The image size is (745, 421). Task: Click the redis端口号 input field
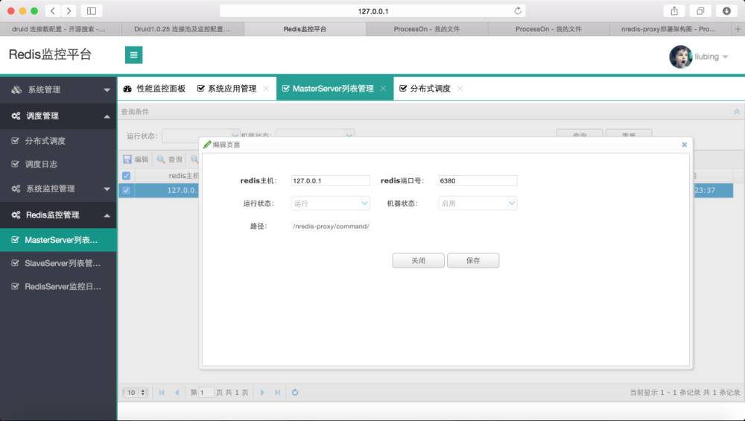pos(478,180)
